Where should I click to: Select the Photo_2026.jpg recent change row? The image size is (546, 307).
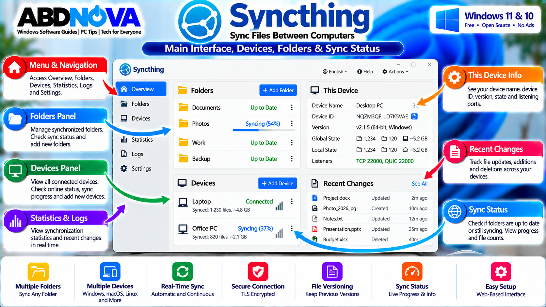[x=370, y=208]
